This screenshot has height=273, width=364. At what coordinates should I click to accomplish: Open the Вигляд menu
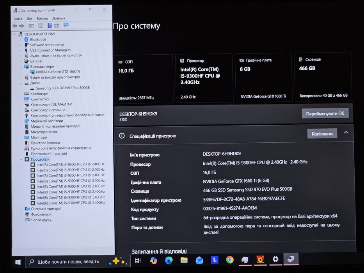(42, 18)
